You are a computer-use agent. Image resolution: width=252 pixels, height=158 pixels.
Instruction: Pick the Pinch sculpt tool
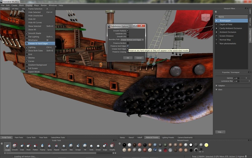pos(29,146)
